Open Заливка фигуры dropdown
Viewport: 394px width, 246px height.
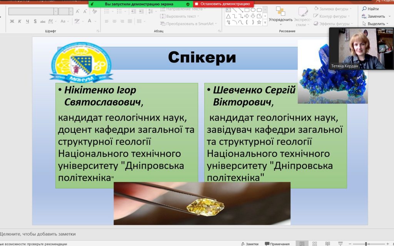[x=333, y=9]
